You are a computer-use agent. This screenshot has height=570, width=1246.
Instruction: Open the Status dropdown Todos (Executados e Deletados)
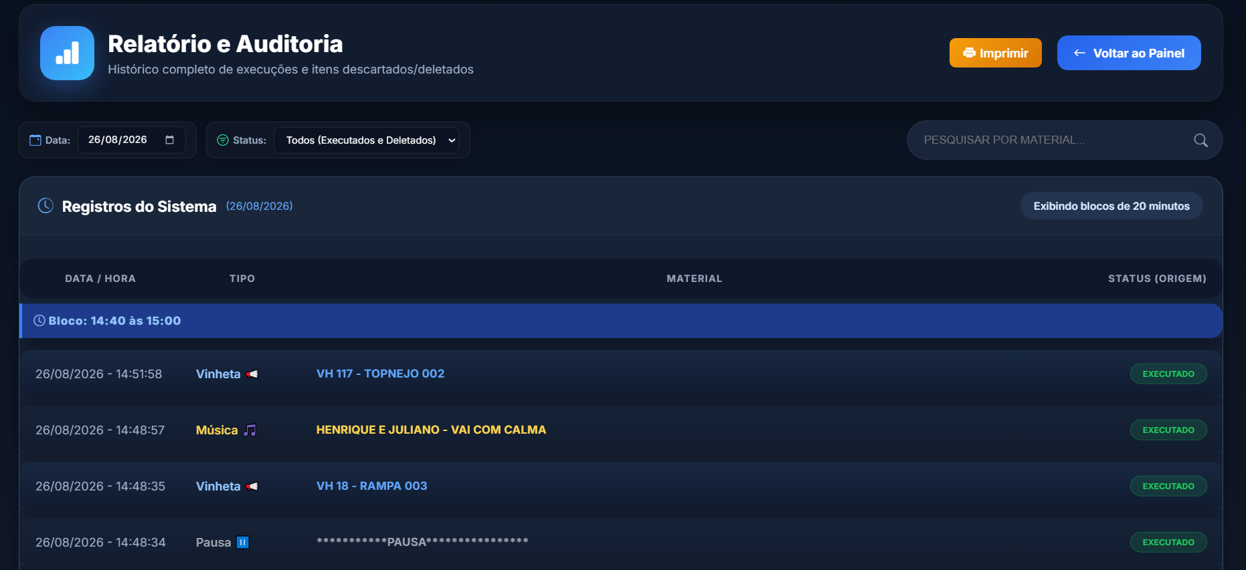click(x=366, y=140)
